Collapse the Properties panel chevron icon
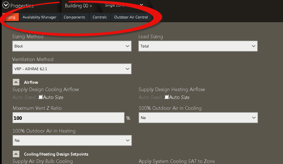Screen dimensions: 283x164 coord(5,5)
